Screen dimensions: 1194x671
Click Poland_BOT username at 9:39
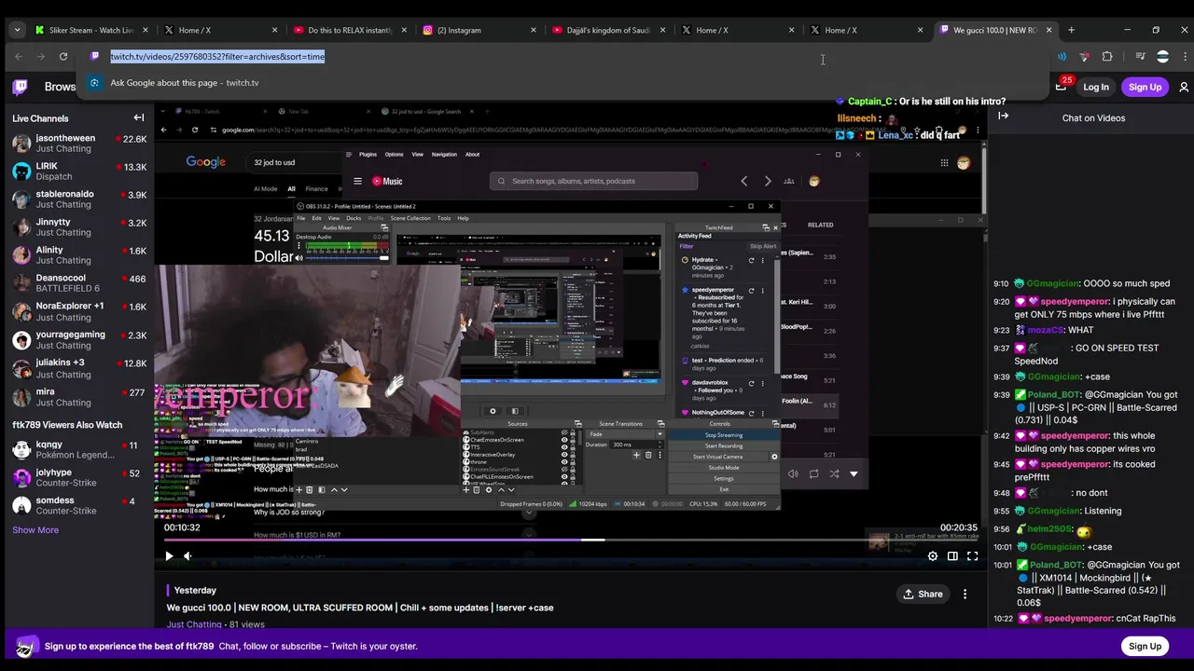coord(1054,394)
